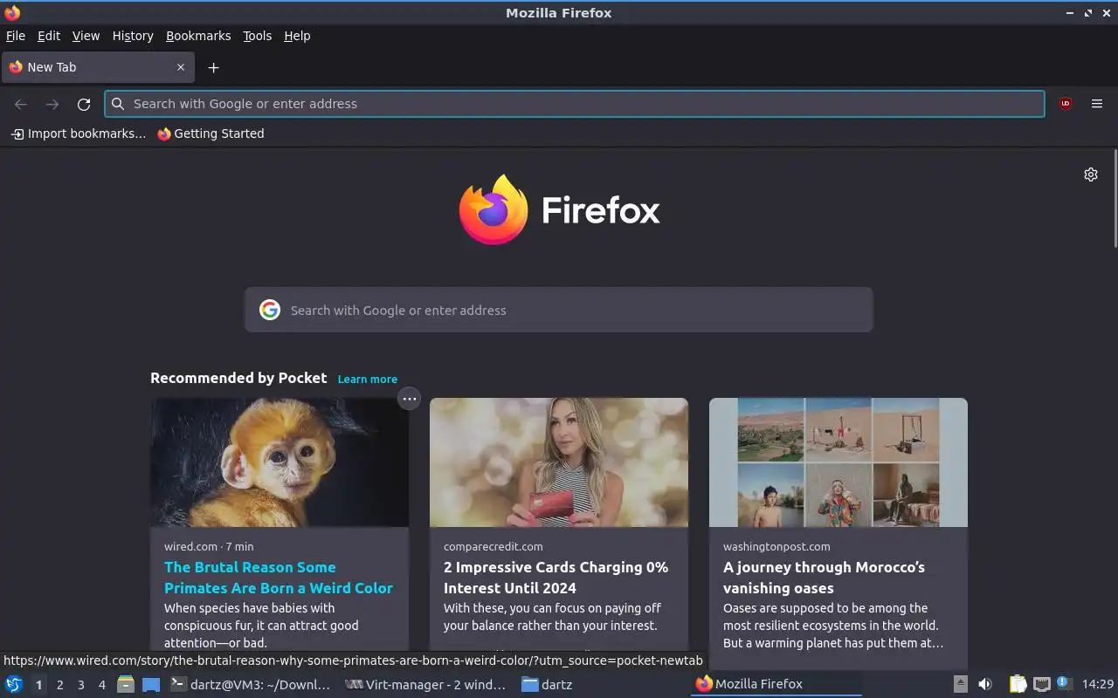Close the New Tab tab
The height and width of the screenshot is (698, 1118).
[x=181, y=67]
